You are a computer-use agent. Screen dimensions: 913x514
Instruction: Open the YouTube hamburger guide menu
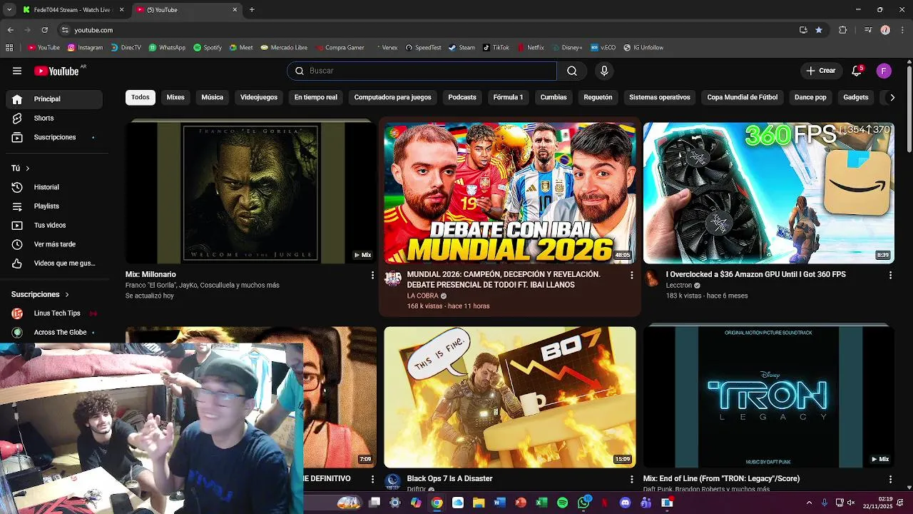pyautogui.click(x=17, y=71)
